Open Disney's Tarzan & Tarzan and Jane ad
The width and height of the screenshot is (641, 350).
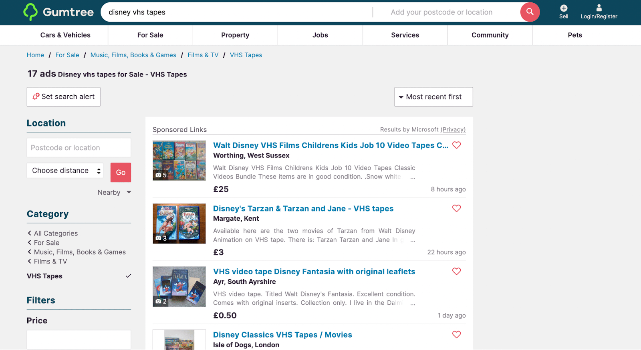pyautogui.click(x=303, y=209)
